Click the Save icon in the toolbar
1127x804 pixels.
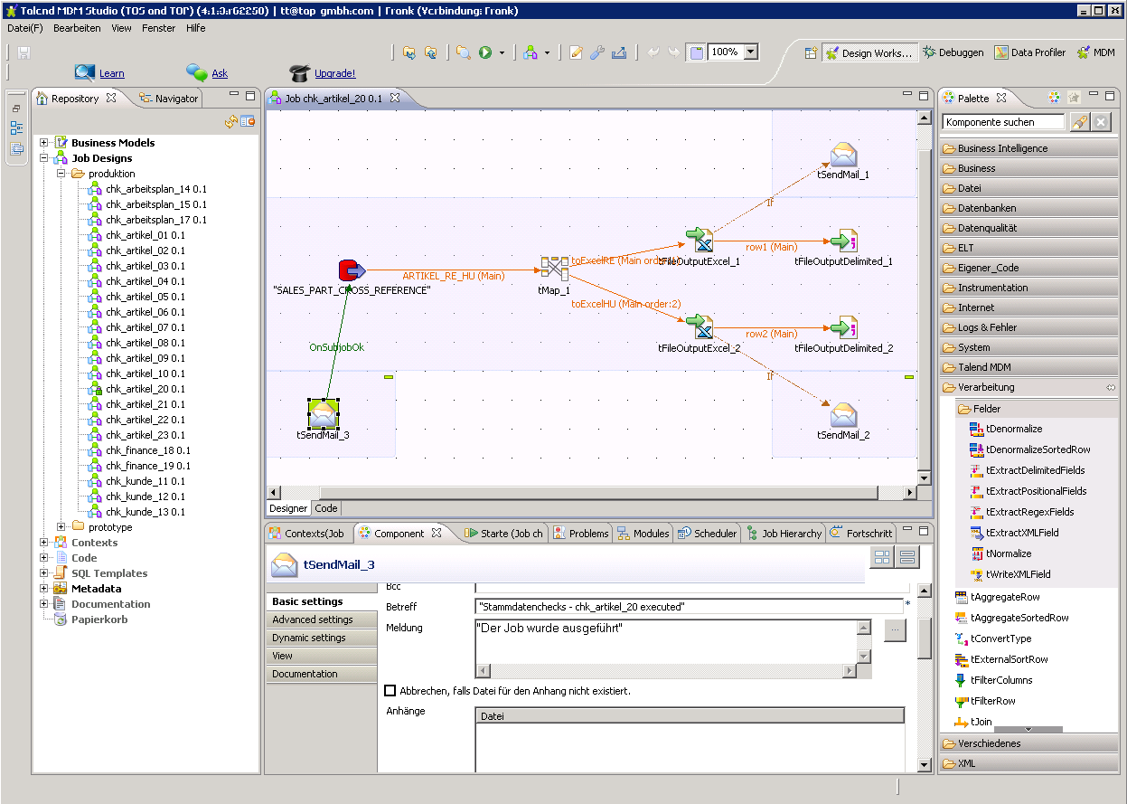tap(23, 52)
